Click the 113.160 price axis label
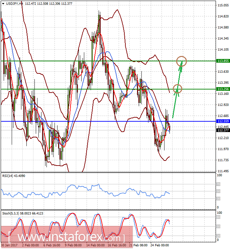The width and height of the screenshot is (230, 249). click(223, 94)
